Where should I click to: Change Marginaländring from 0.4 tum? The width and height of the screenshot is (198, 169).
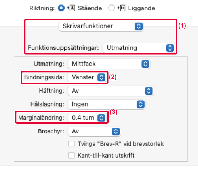coord(87,118)
